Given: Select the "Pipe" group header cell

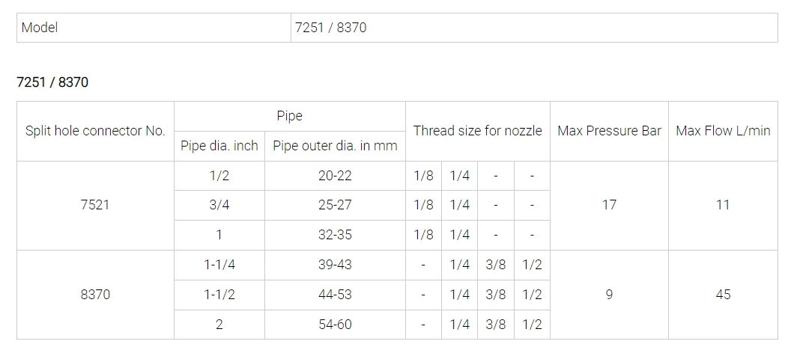Looking at the screenshot, I should [289, 116].
